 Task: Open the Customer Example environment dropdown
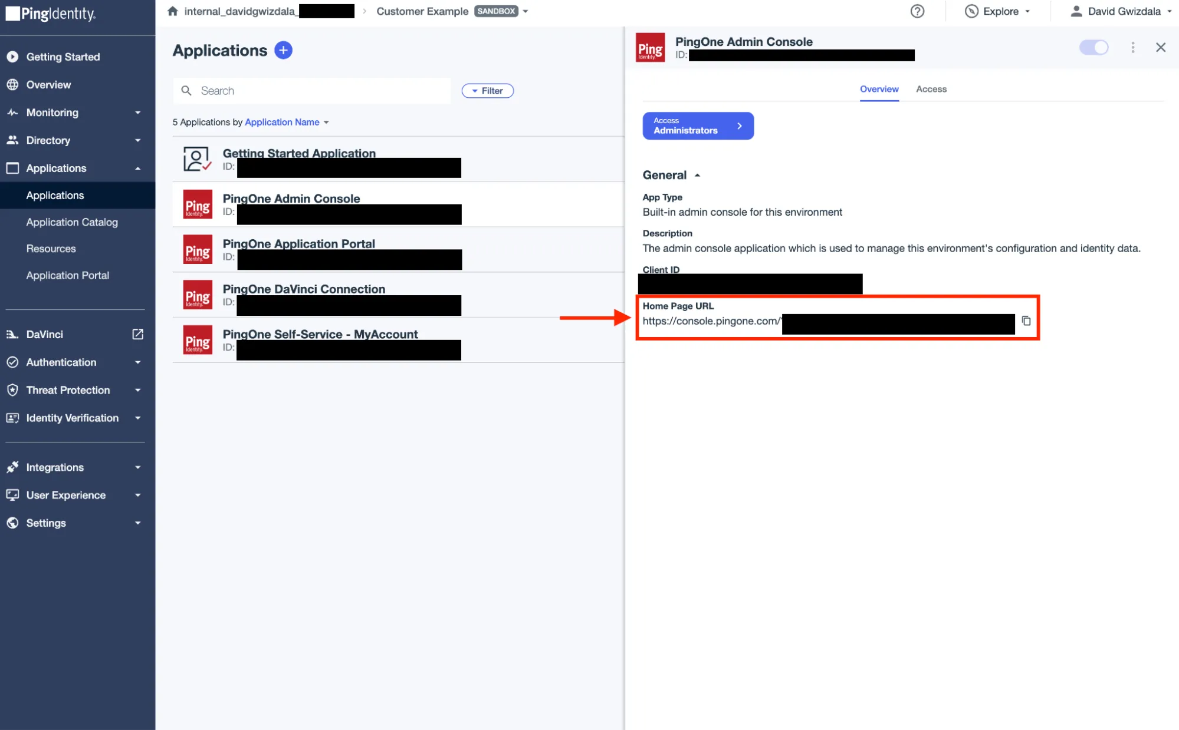coord(525,11)
